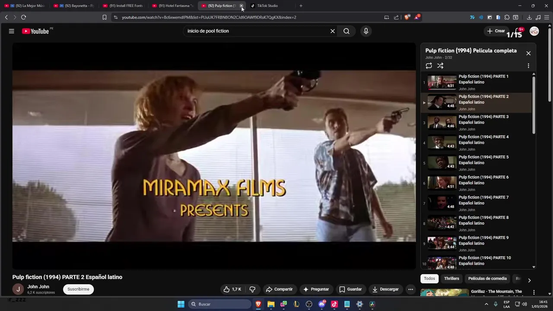Viewport: 553px width, 311px height.
Task: Switch to La Mejor Músi tab
Action: (x=26, y=6)
